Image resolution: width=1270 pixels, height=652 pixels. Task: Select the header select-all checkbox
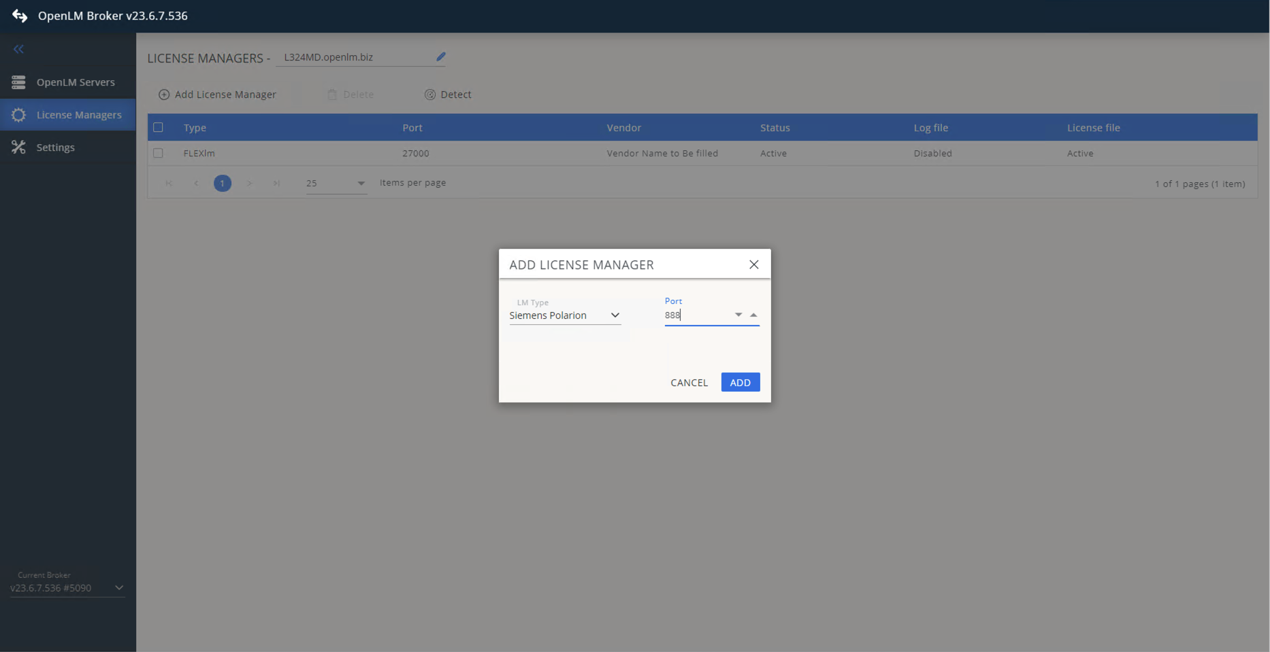pyautogui.click(x=159, y=127)
